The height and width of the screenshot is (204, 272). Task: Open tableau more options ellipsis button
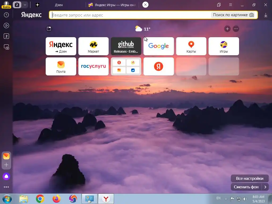tap(236, 29)
